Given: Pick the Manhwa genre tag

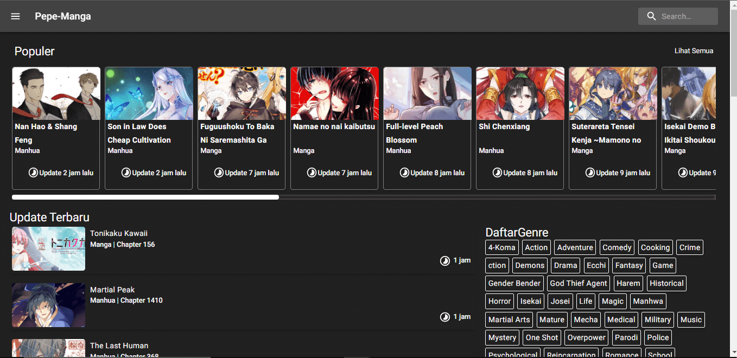Looking at the screenshot, I should [648, 301].
